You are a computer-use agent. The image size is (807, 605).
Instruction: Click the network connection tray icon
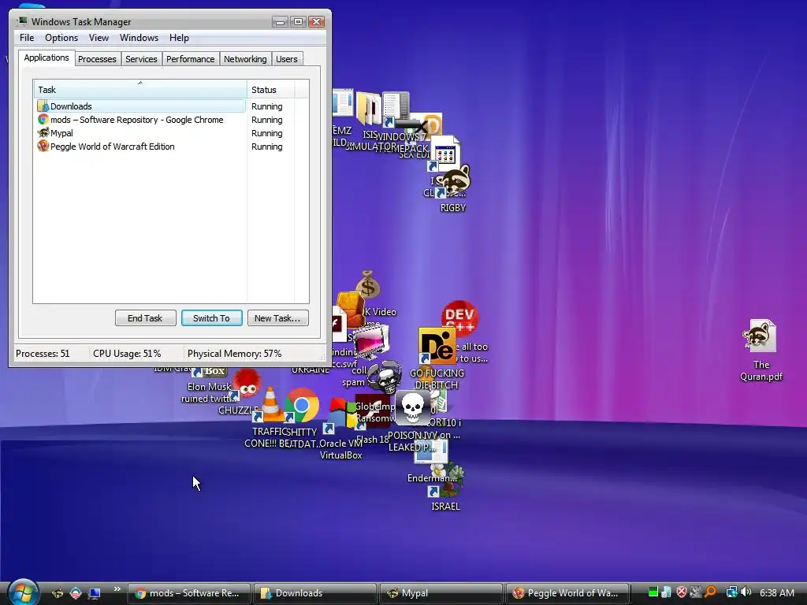point(731,592)
